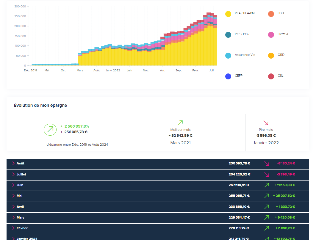Click the green up arrow in Mai row

click(x=267, y=196)
